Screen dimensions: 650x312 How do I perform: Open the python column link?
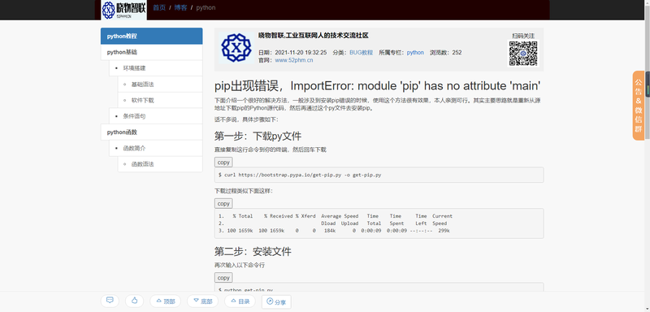tap(415, 53)
